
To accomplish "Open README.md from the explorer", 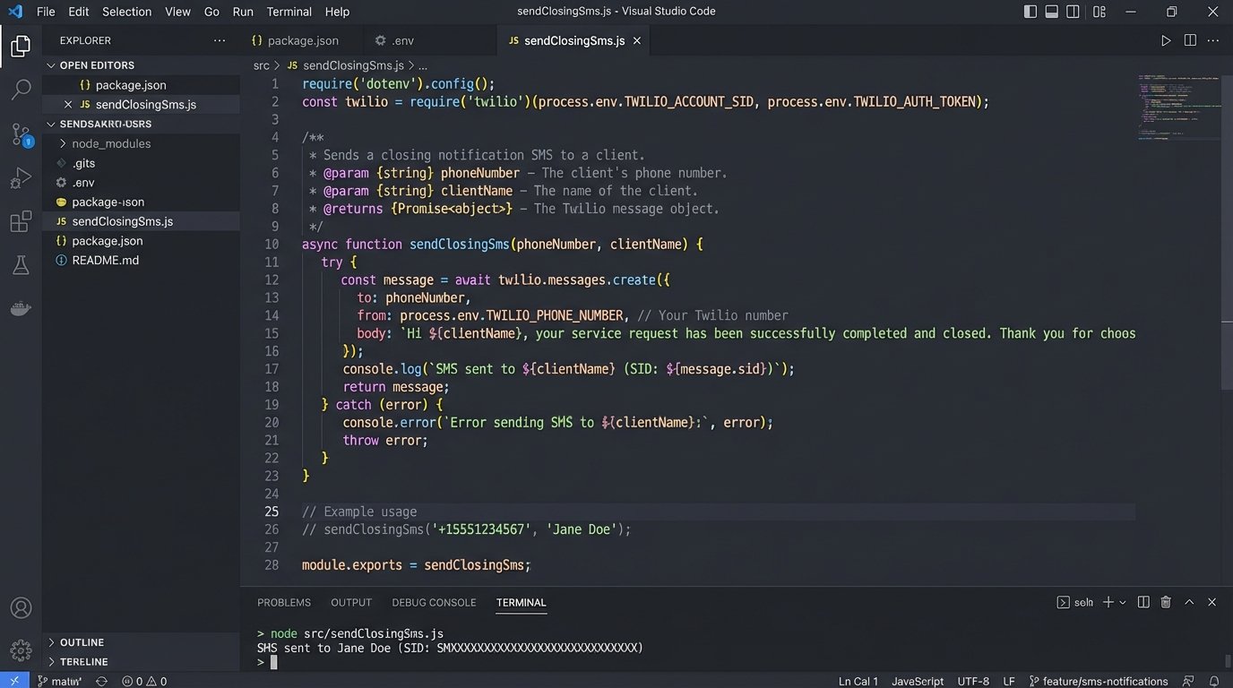I will 106,260.
